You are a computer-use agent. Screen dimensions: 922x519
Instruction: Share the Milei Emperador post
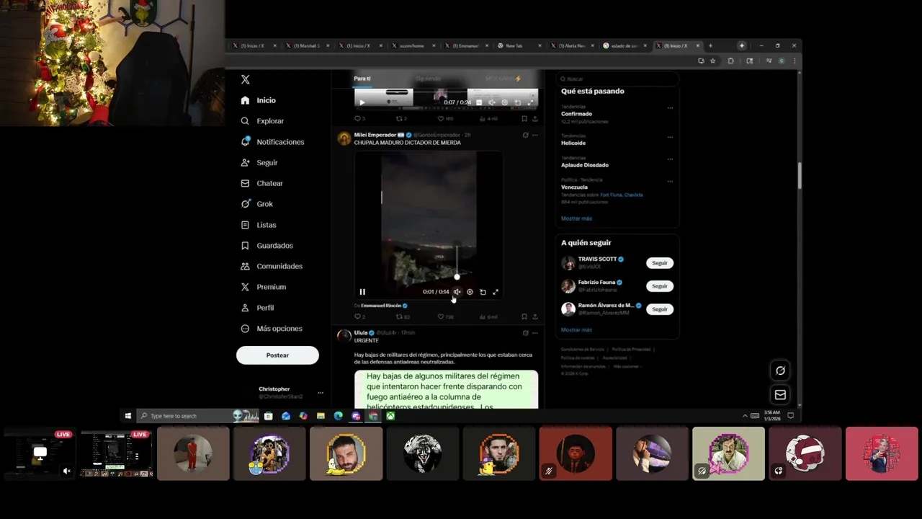534,316
